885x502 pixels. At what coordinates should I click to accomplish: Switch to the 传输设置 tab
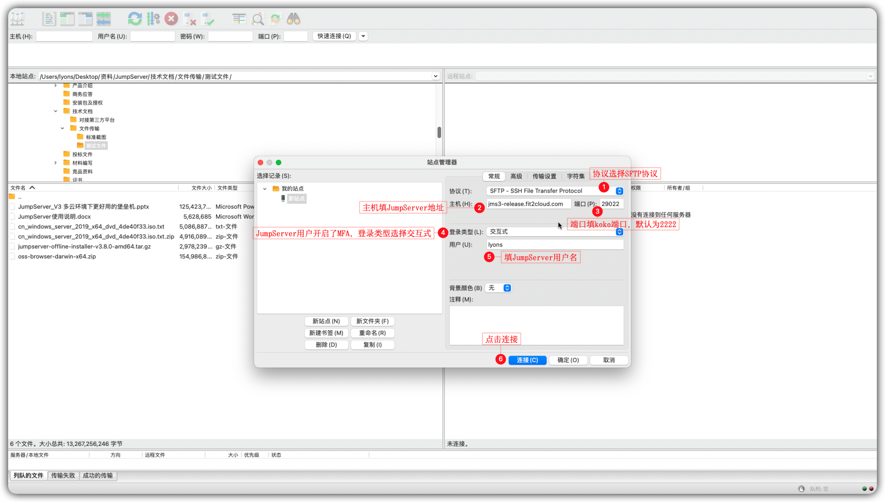(x=544, y=177)
